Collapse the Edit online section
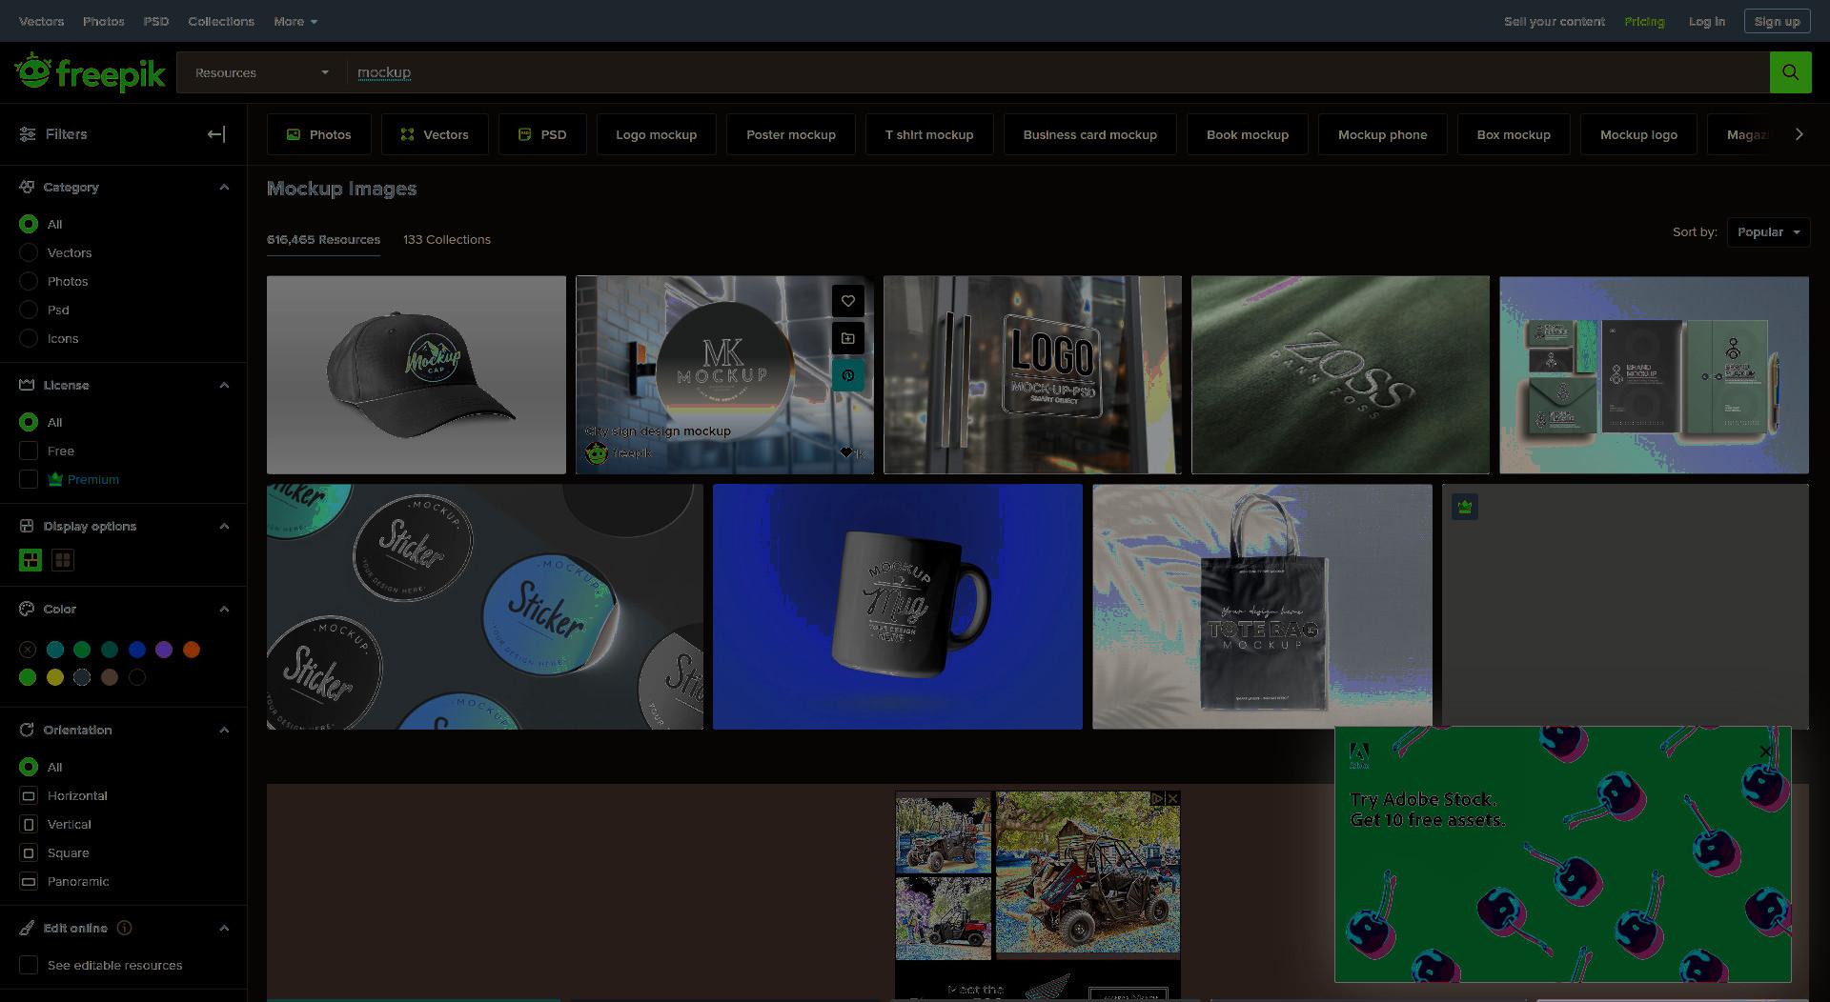This screenshot has width=1830, height=1002. click(x=224, y=928)
